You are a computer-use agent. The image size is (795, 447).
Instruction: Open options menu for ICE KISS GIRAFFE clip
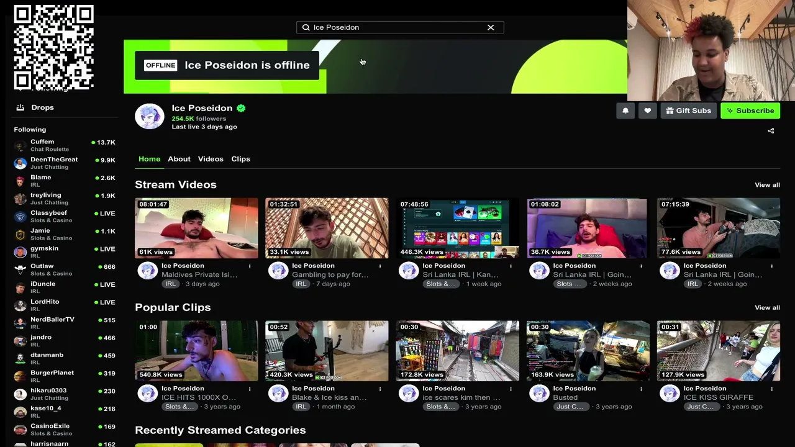coord(771,389)
